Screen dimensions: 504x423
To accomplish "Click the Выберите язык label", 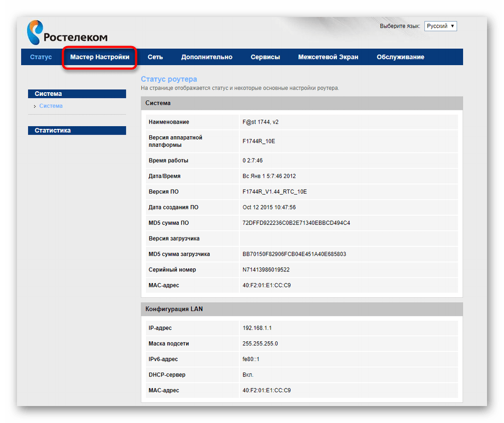I will click(x=400, y=26).
